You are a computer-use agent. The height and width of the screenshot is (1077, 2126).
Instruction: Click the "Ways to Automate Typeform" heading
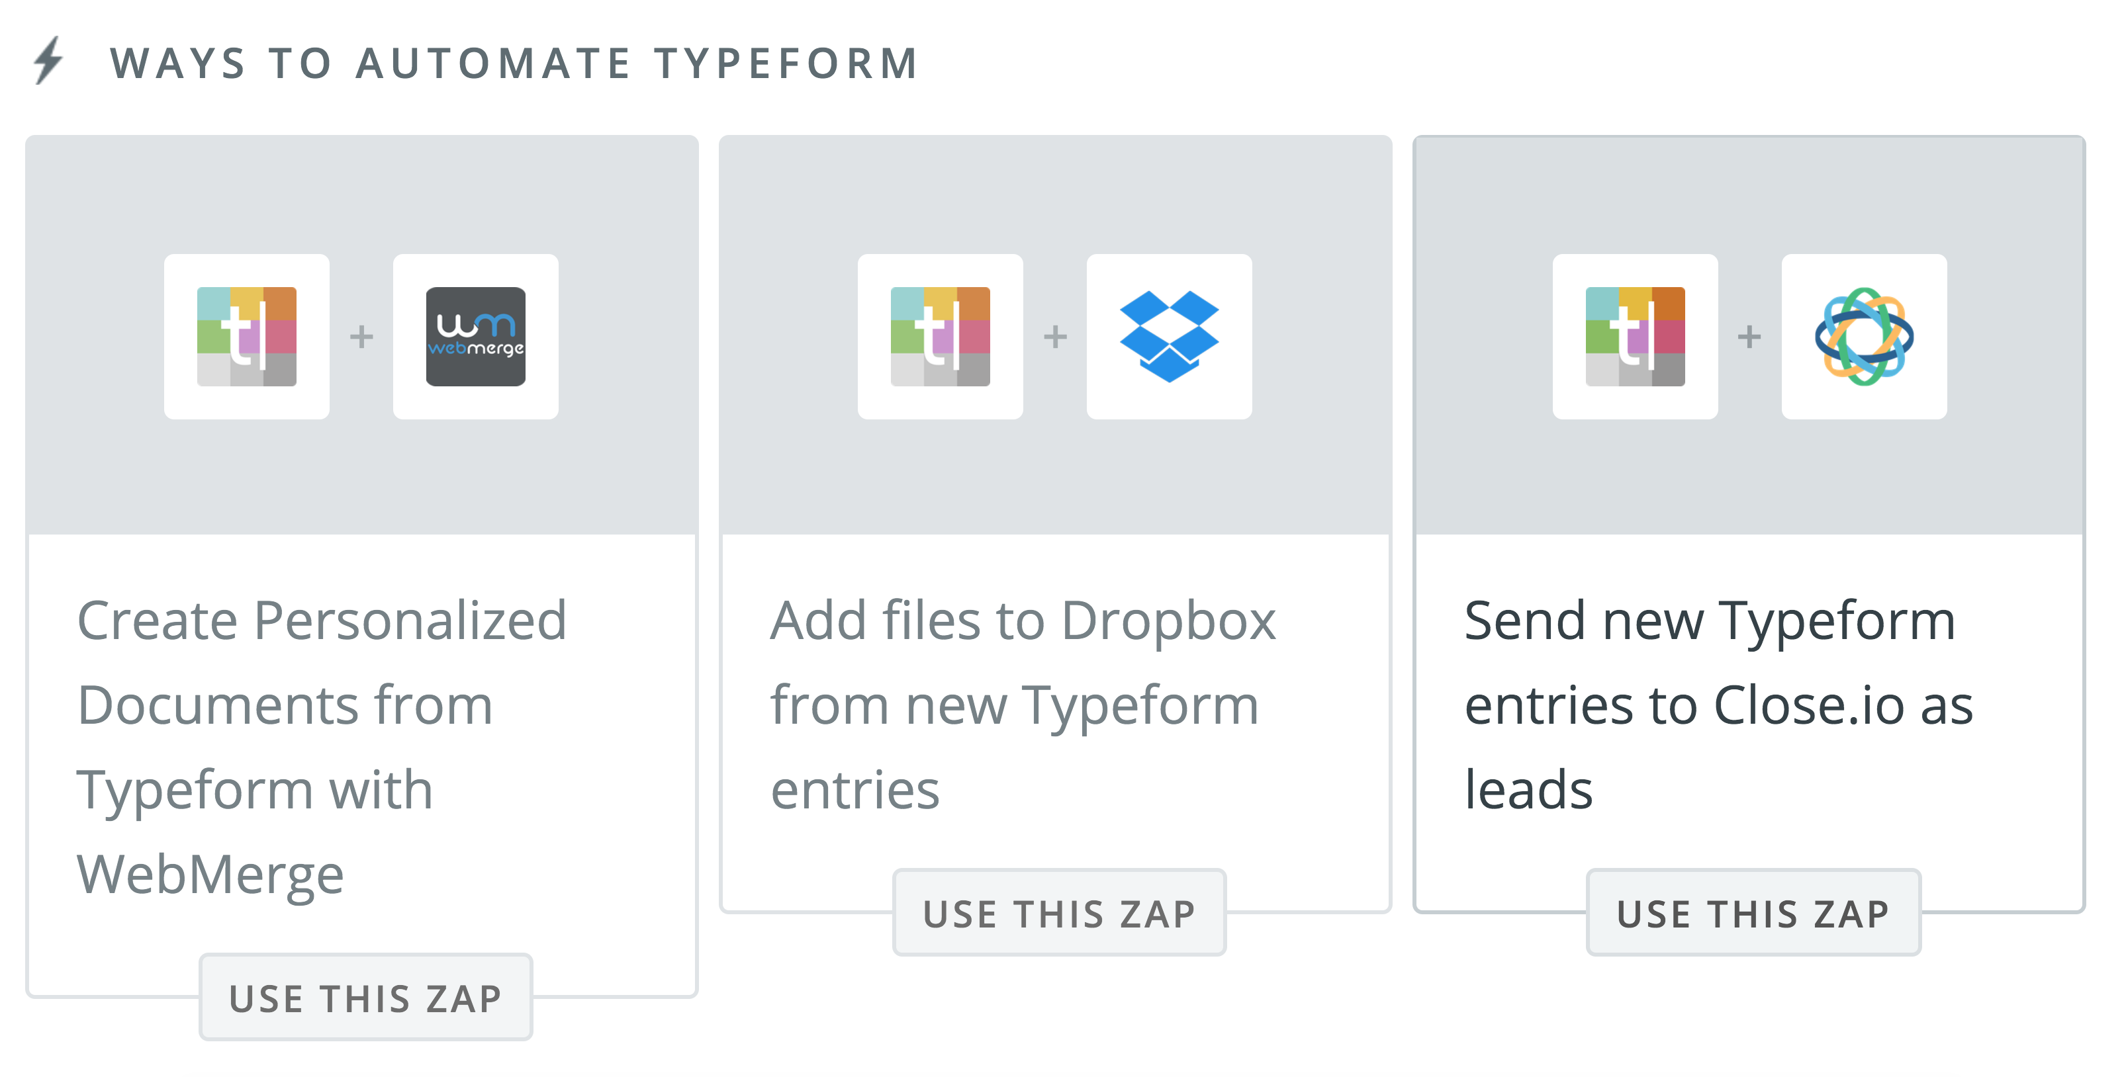[x=514, y=64]
